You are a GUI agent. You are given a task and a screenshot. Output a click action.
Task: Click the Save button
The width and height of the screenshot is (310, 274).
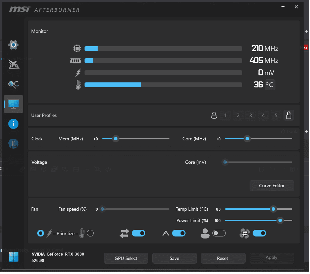click(x=175, y=259)
